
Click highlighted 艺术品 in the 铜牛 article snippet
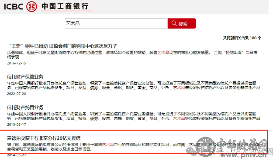click(163, 52)
